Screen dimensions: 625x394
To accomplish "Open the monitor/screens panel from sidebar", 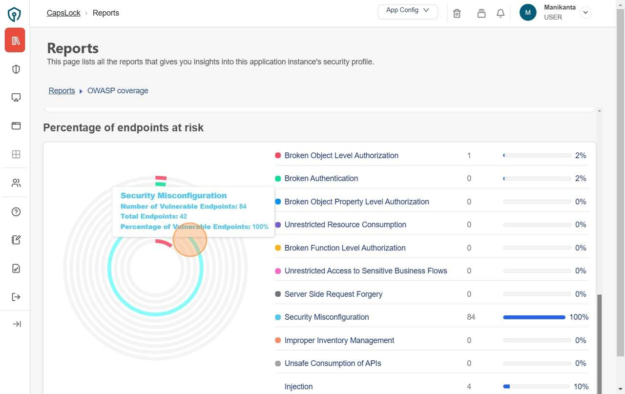I will pyautogui.click(x=16, y=97).
